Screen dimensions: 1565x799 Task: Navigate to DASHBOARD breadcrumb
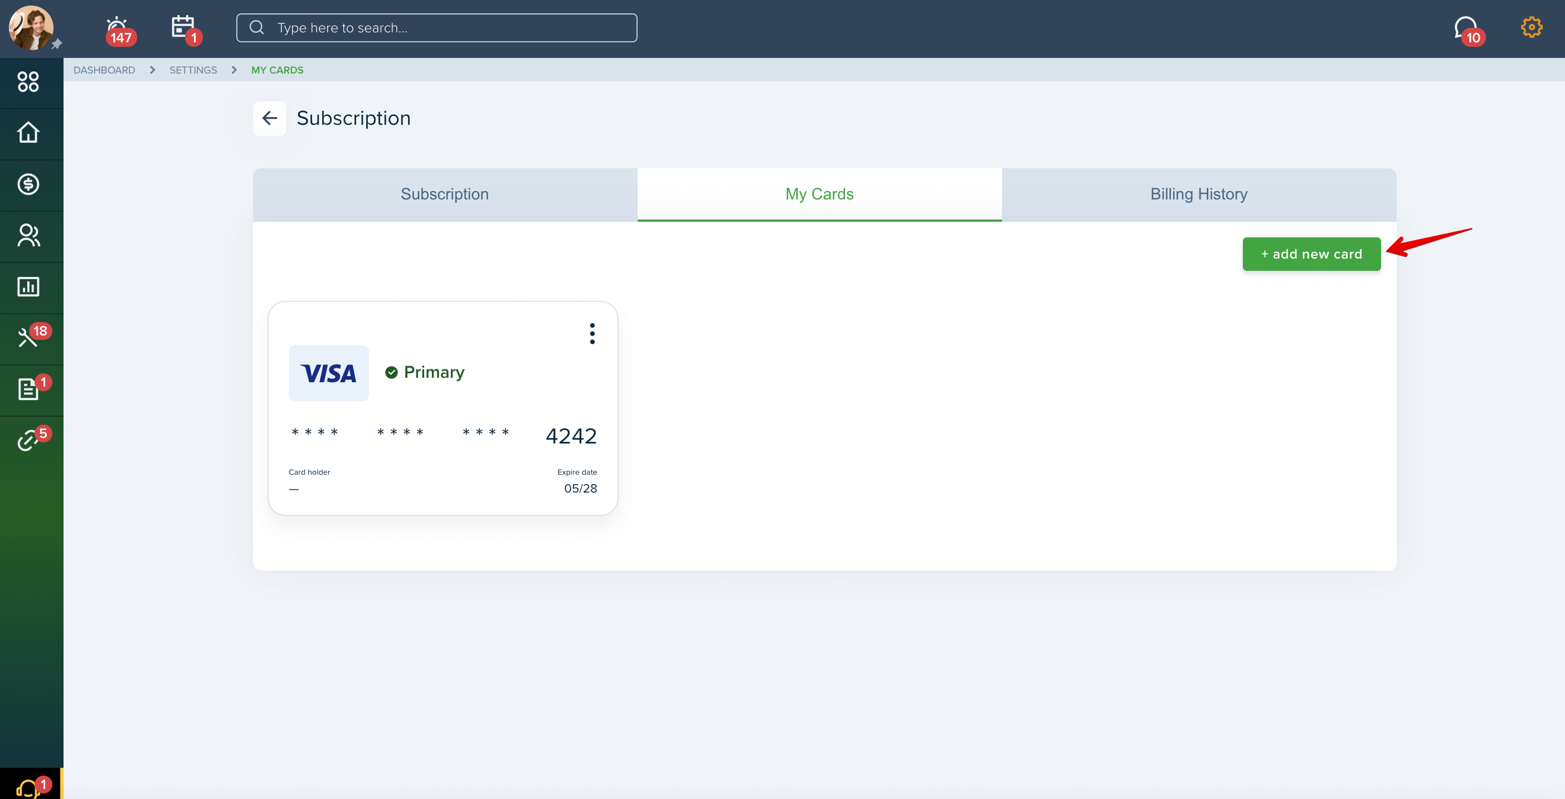[104, 70]
